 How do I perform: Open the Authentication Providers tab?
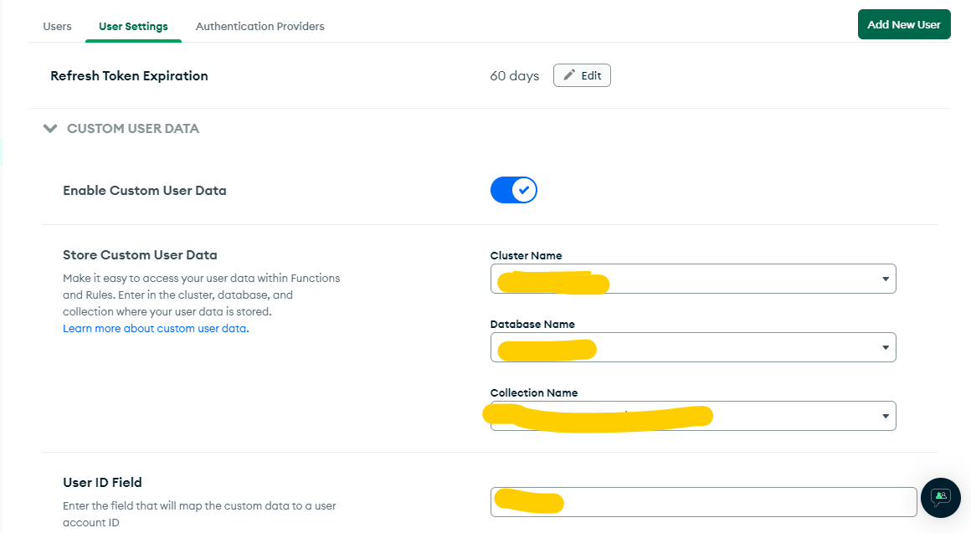259,26
